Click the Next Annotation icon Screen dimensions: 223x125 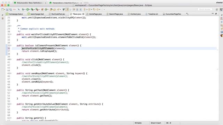click(x=84, y=9)
